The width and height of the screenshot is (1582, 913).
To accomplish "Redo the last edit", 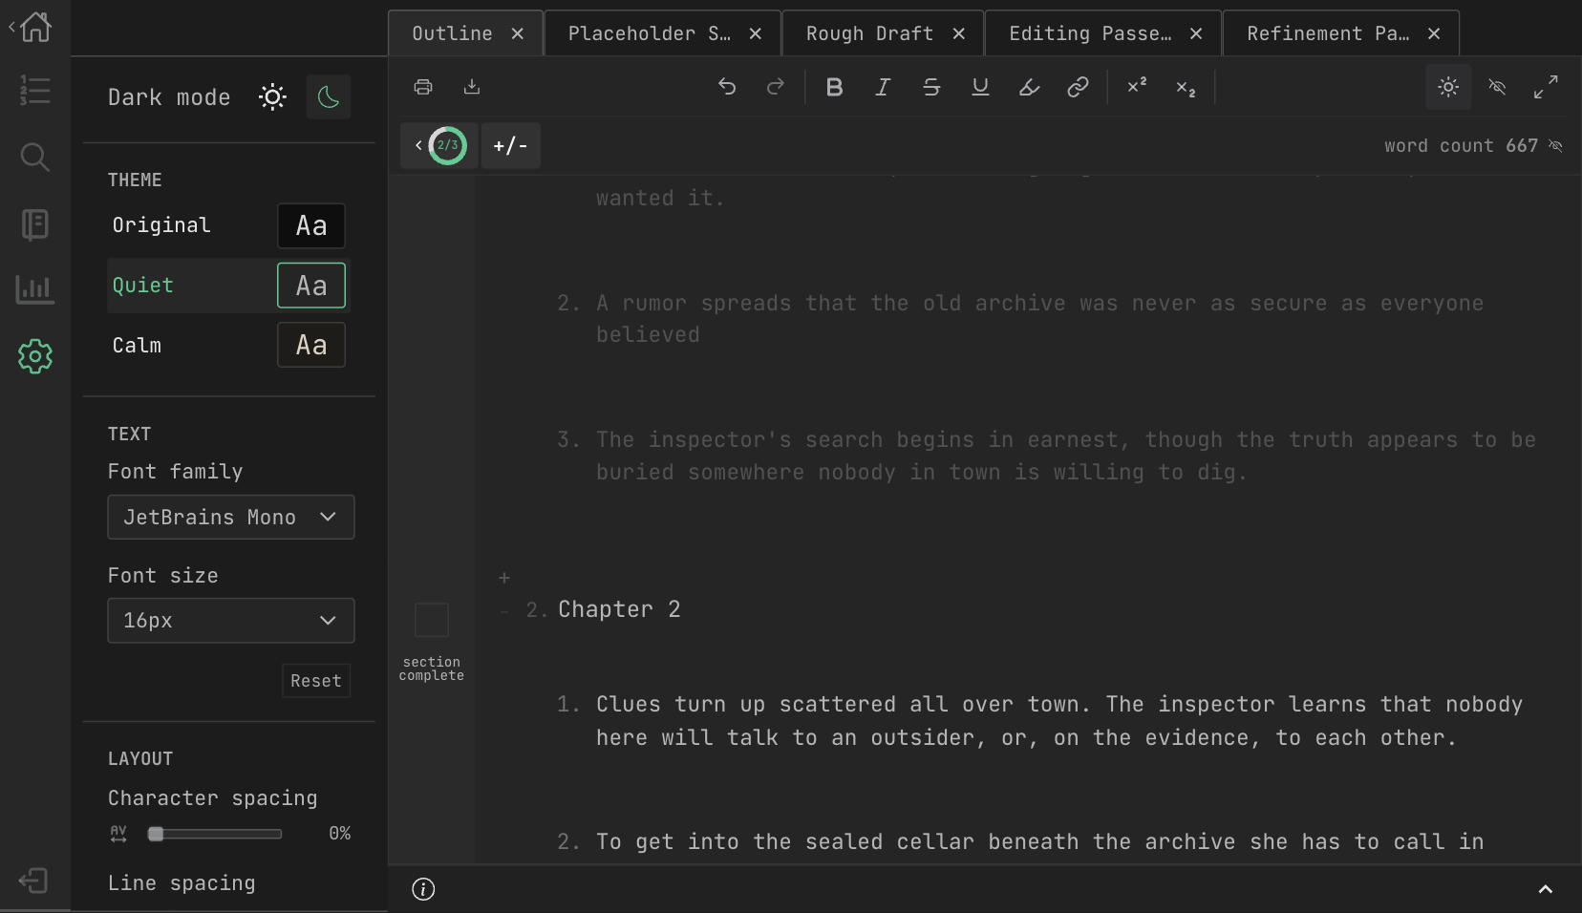I will [x=776, y=87].
